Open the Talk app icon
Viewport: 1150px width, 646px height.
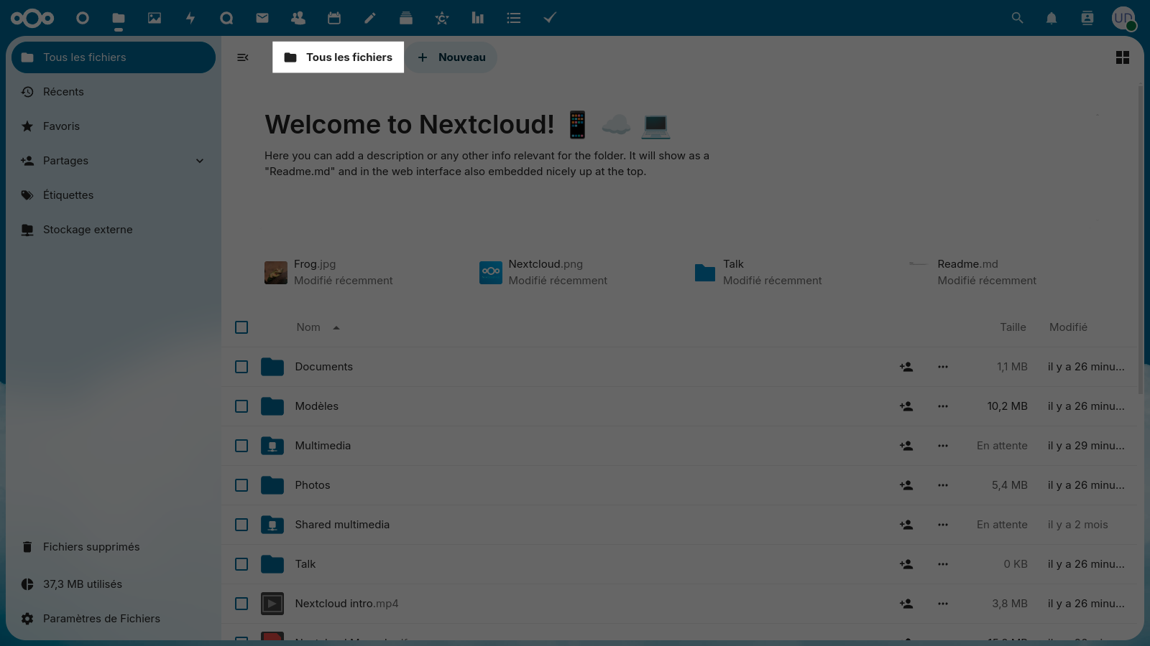[x=226, y=18]
